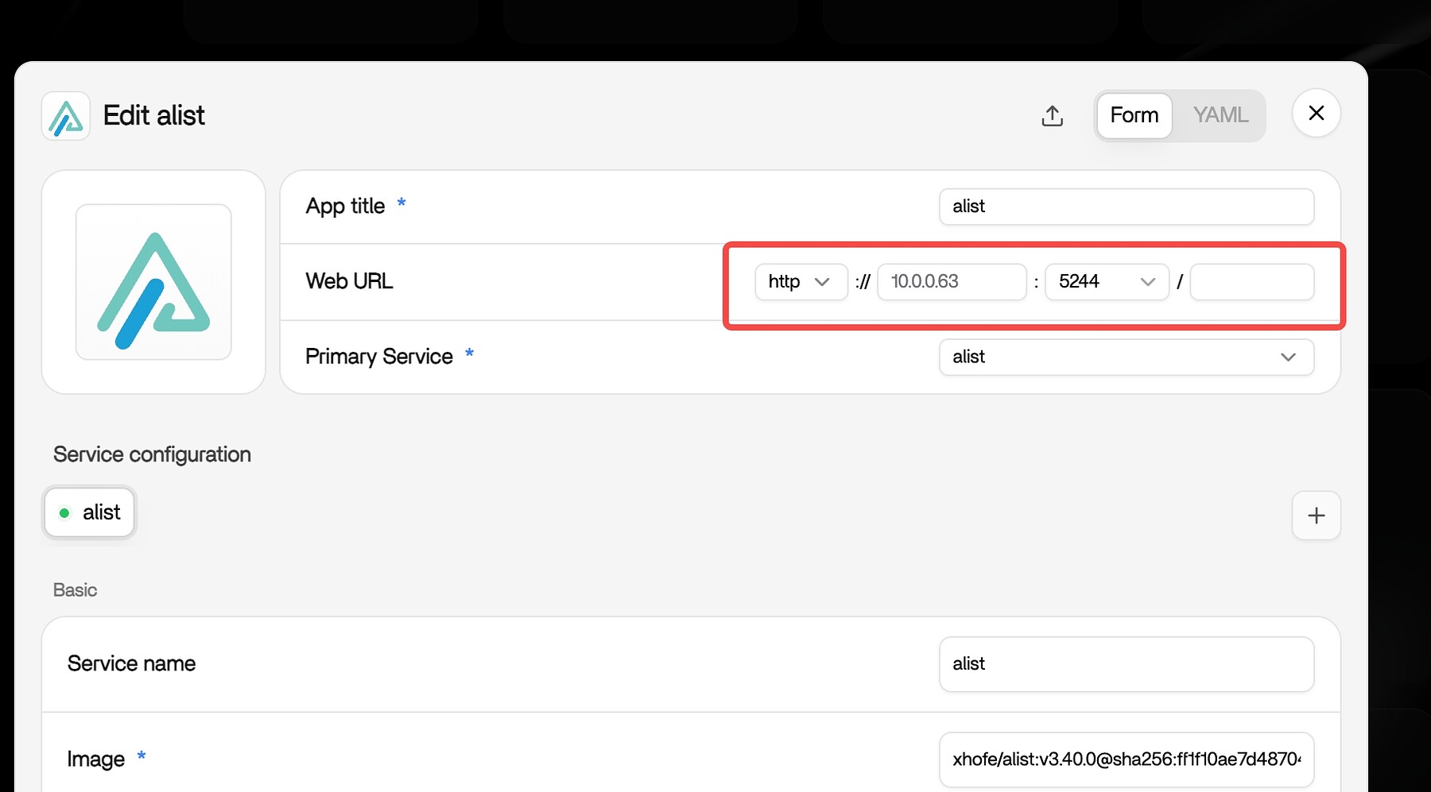Expand the Primary Service alist dropdown

(x=1127, y=357)
